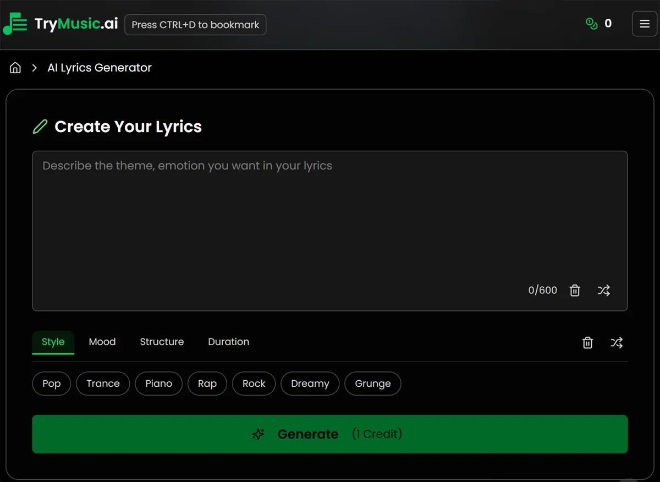Image resolution: width=660 pixels, height=482 pixels.
Task: Click the sparkle icon on the Generate button
Action: point(258,434)
